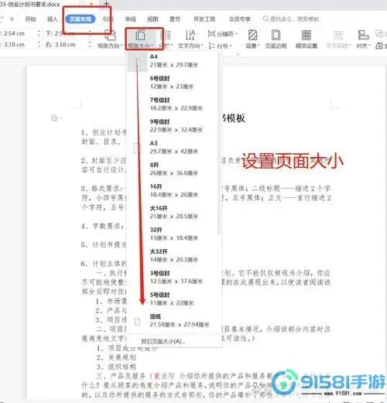Click the A3 page icon in the list
This screenshot has width=387, height=403.
pyautogui.click(x=137, y=149)
